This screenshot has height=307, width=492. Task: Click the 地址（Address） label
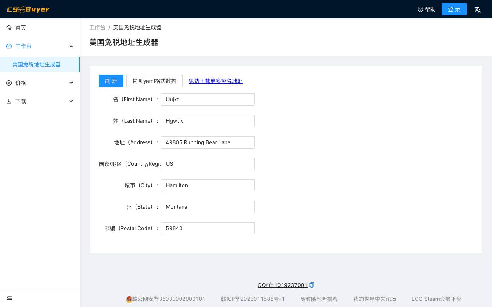(x=136, y=142)
